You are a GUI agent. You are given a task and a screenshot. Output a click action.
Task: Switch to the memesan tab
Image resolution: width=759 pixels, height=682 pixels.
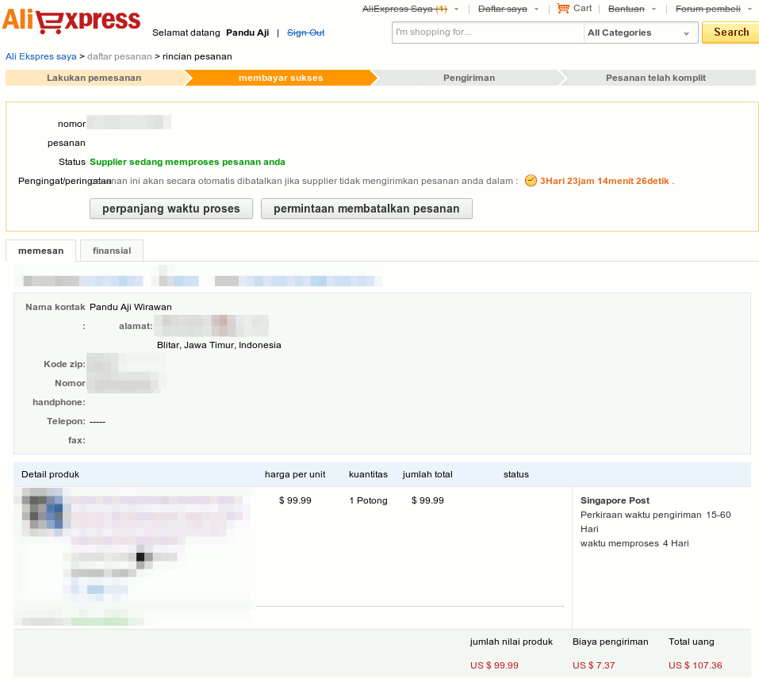[40, 251]
